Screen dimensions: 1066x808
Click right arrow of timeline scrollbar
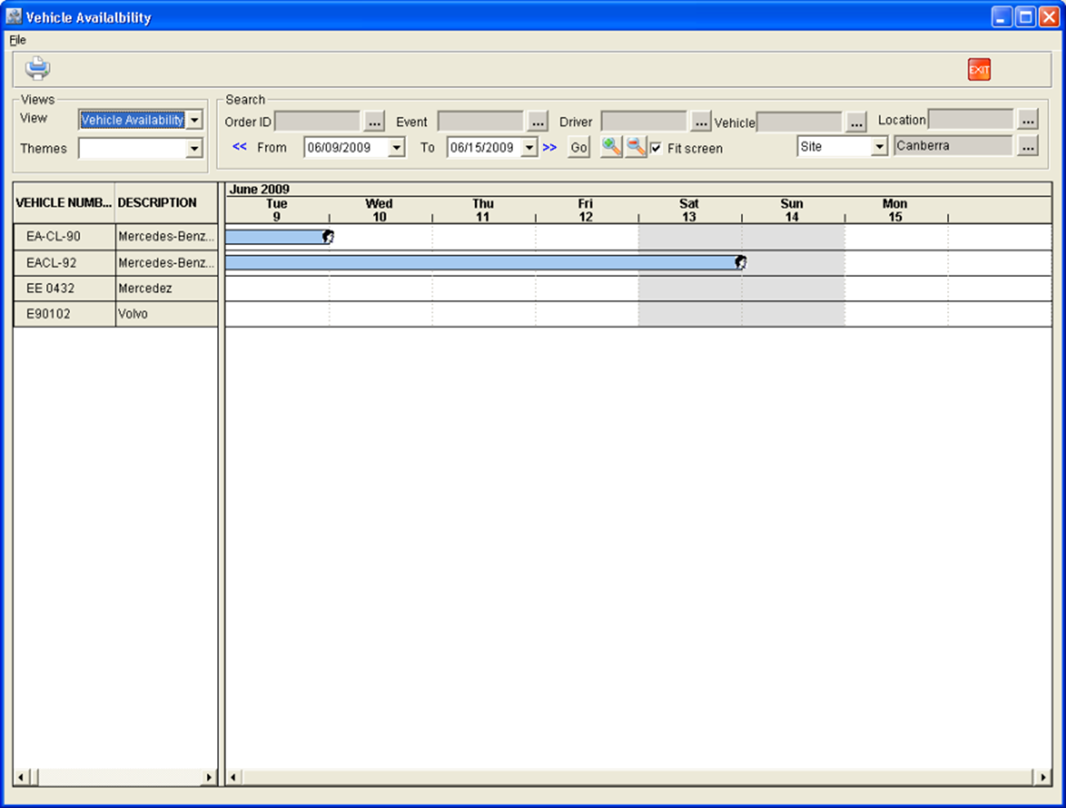click(1043, 777)
